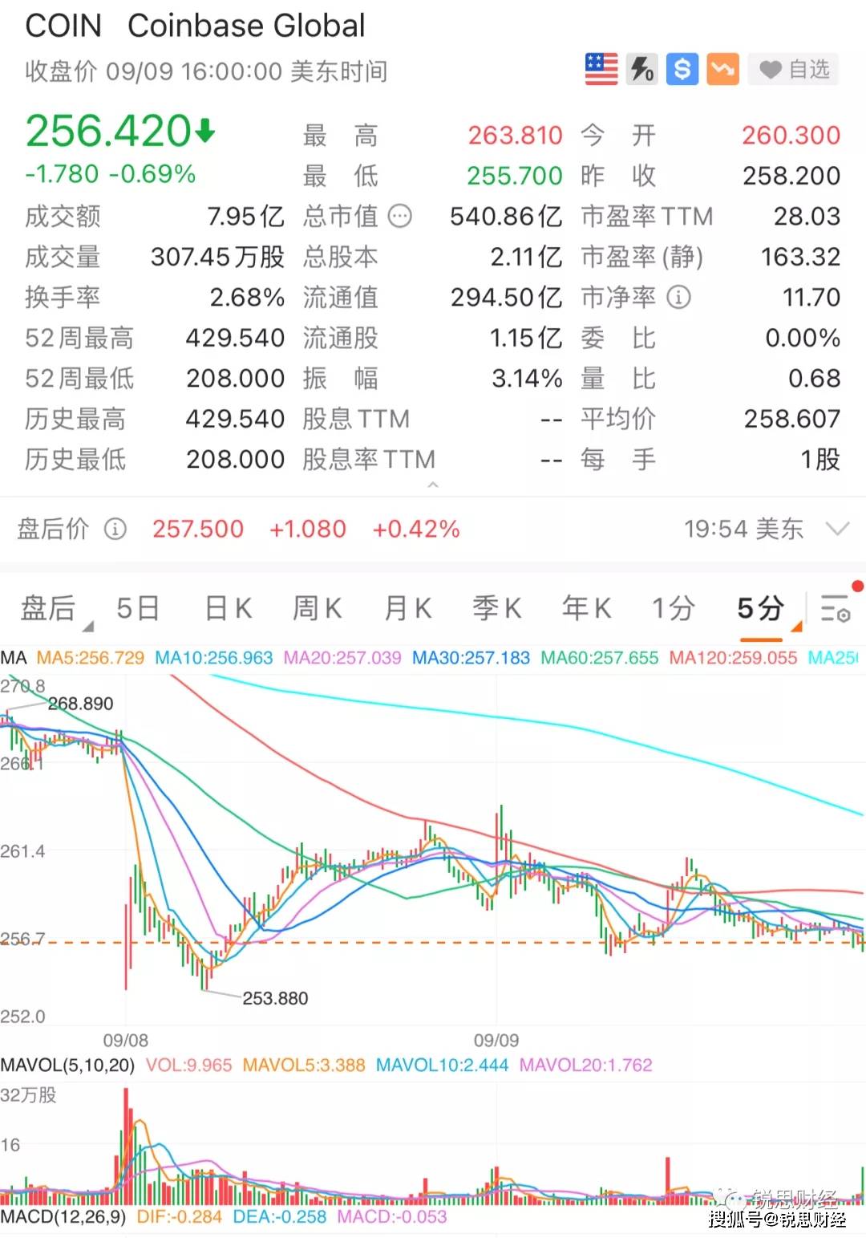
Task: Tap the 总市值 value 540.86亿
Action: pos(506,217)
